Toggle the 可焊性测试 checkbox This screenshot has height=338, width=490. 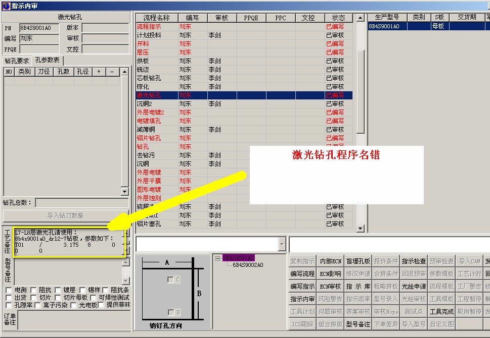pyautogui.click(x=93, y=298)
